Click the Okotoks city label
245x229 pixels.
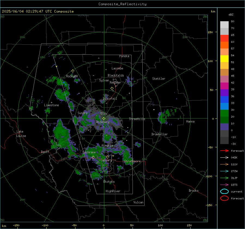click(109, 182)
